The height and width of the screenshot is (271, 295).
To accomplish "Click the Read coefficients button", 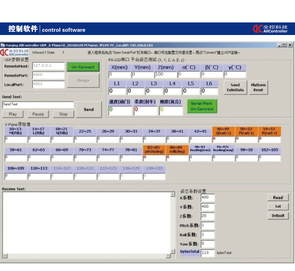I will [278, 197].
